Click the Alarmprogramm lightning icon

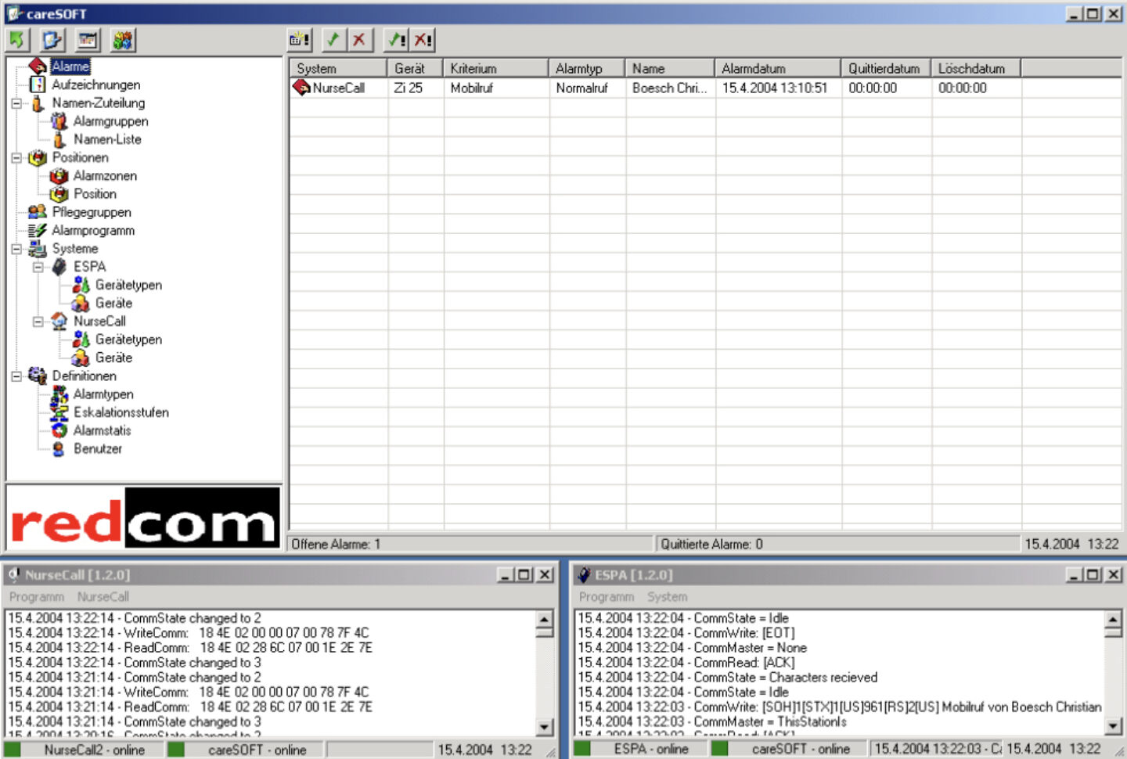(38, 230)
